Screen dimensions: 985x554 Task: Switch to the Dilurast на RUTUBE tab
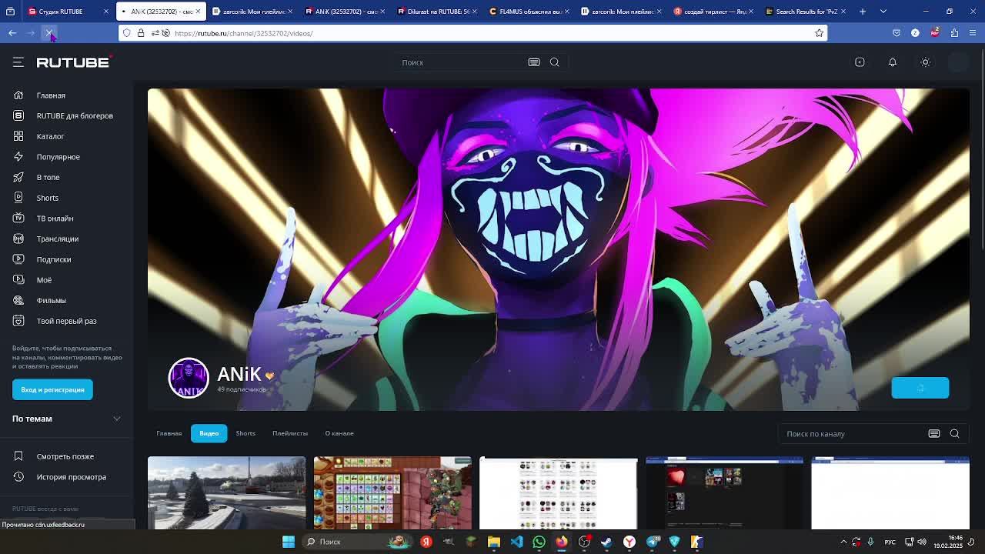click(x=436, y=12)
